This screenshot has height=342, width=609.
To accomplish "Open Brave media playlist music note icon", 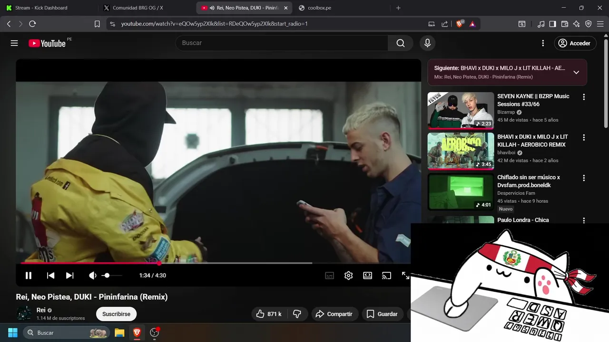I will pyautogui.click(x=541, y=24).
